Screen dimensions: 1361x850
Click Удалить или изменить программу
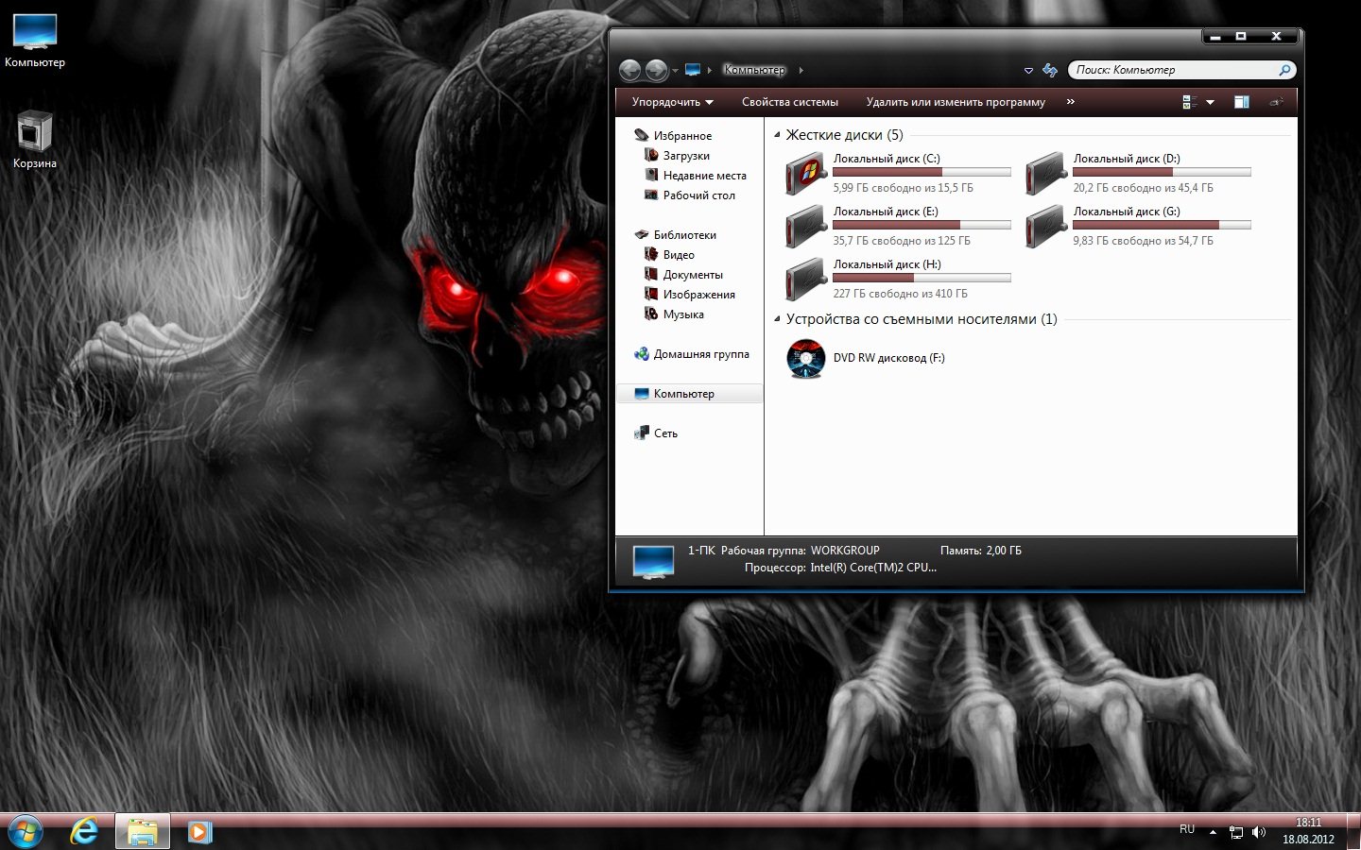point(956,102)
